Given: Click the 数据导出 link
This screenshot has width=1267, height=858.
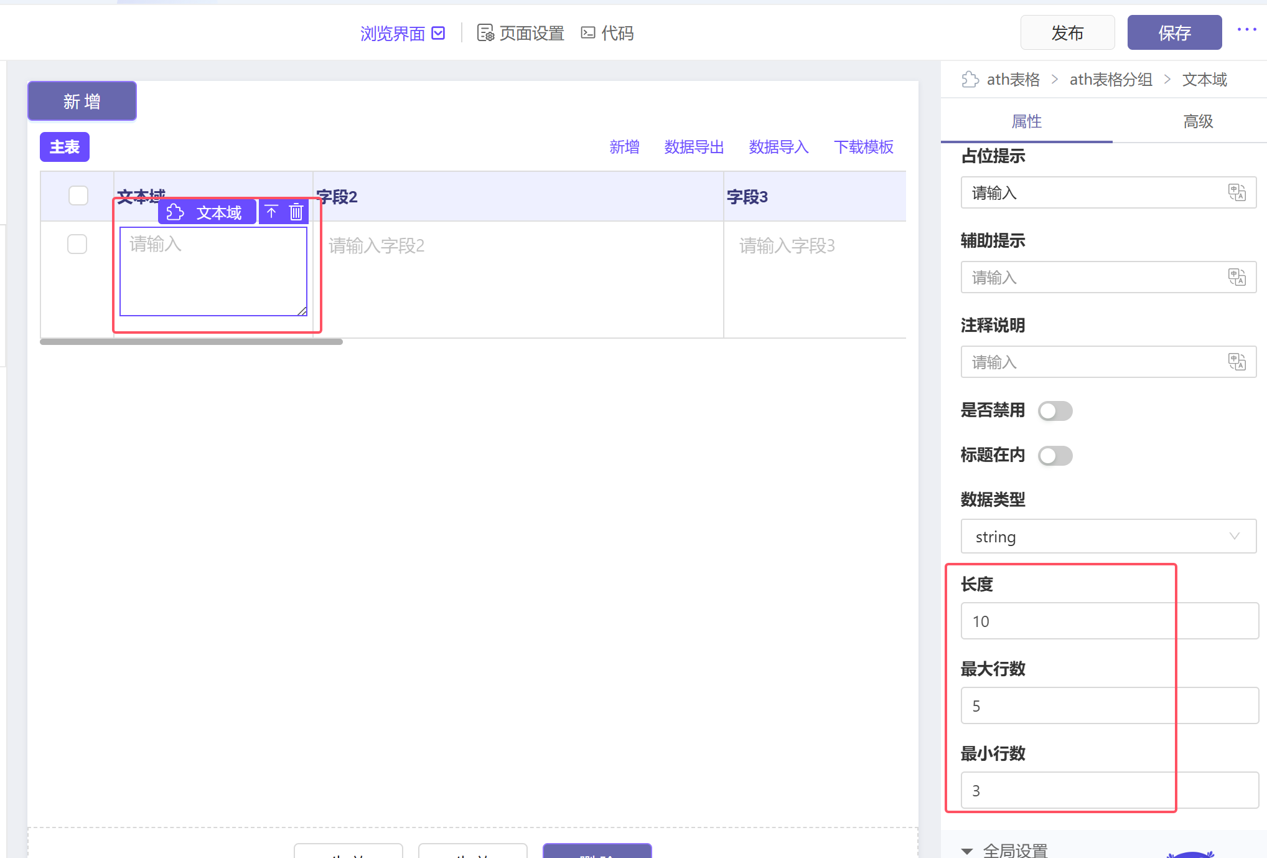Looking at the screenshot, I should point(694,147).
